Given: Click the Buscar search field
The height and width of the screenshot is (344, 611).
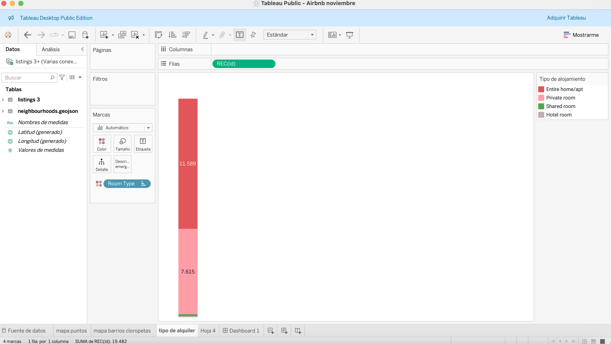Looking at the screenshot, I should [x=27, y=77].
